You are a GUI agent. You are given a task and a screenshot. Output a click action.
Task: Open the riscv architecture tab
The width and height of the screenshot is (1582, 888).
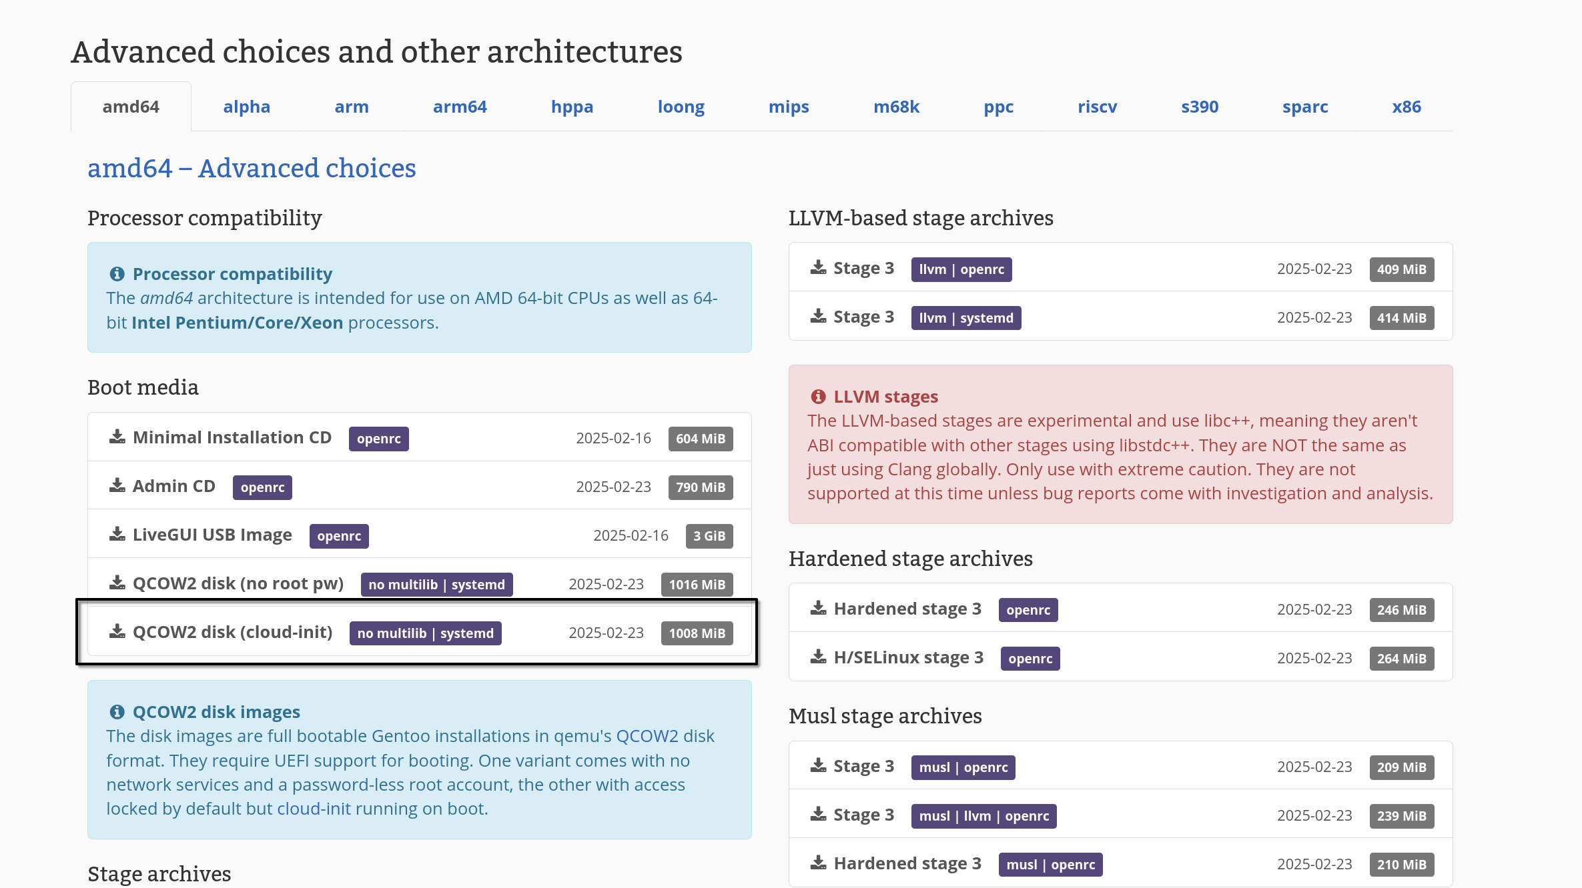pyautogui.click(x=1097, y=107)
